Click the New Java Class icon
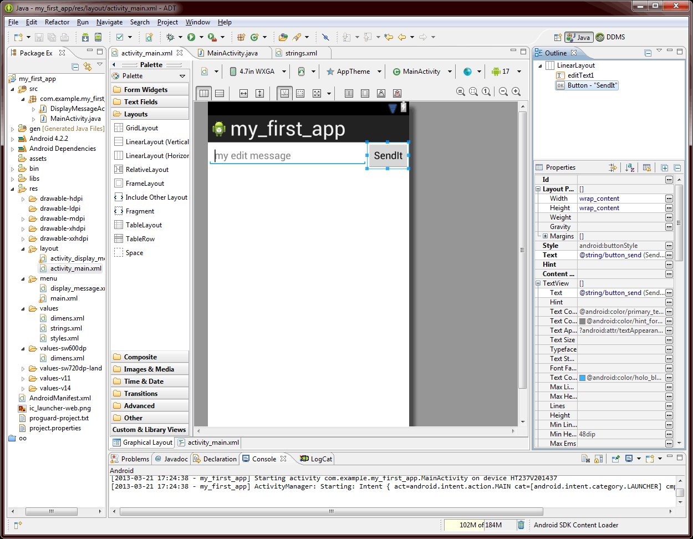This screenshot has height=539, width=693. click(254, 37)
